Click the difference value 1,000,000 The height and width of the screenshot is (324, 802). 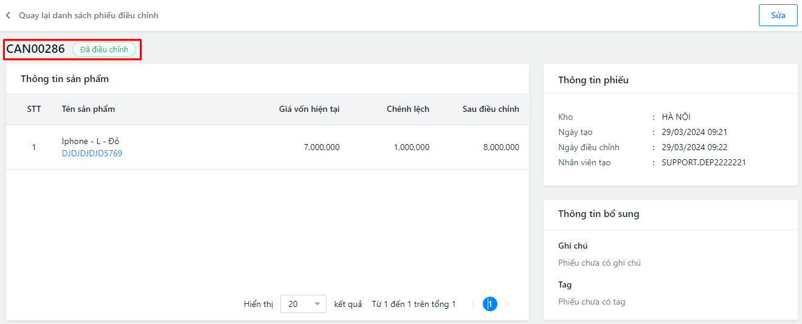412,147
